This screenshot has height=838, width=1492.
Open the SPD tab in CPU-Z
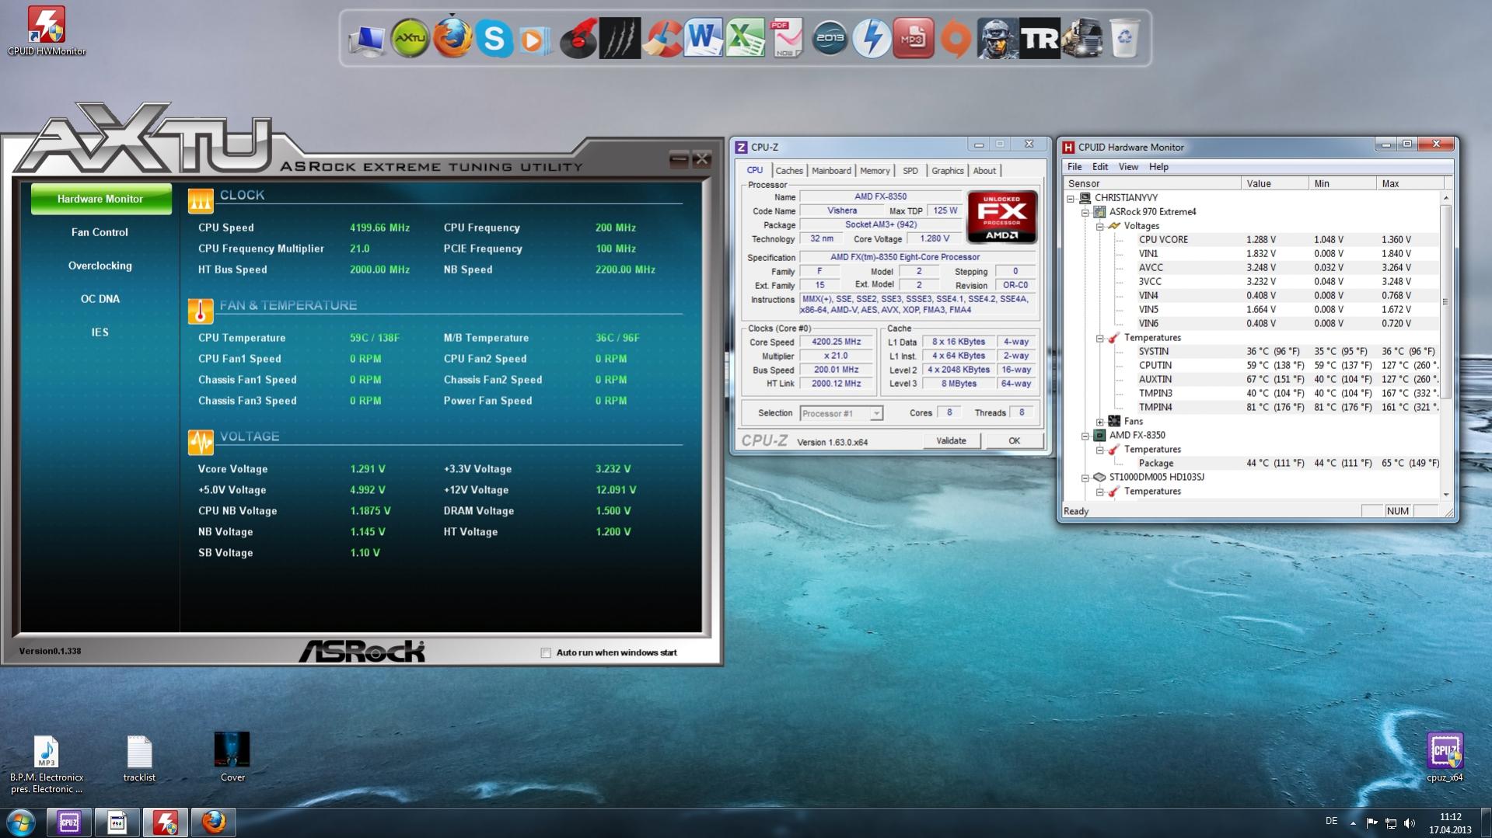tap(910, 171)
